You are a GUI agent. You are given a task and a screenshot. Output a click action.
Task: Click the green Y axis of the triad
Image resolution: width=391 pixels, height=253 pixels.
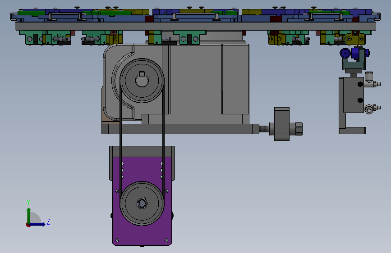(x=29, y=216)
